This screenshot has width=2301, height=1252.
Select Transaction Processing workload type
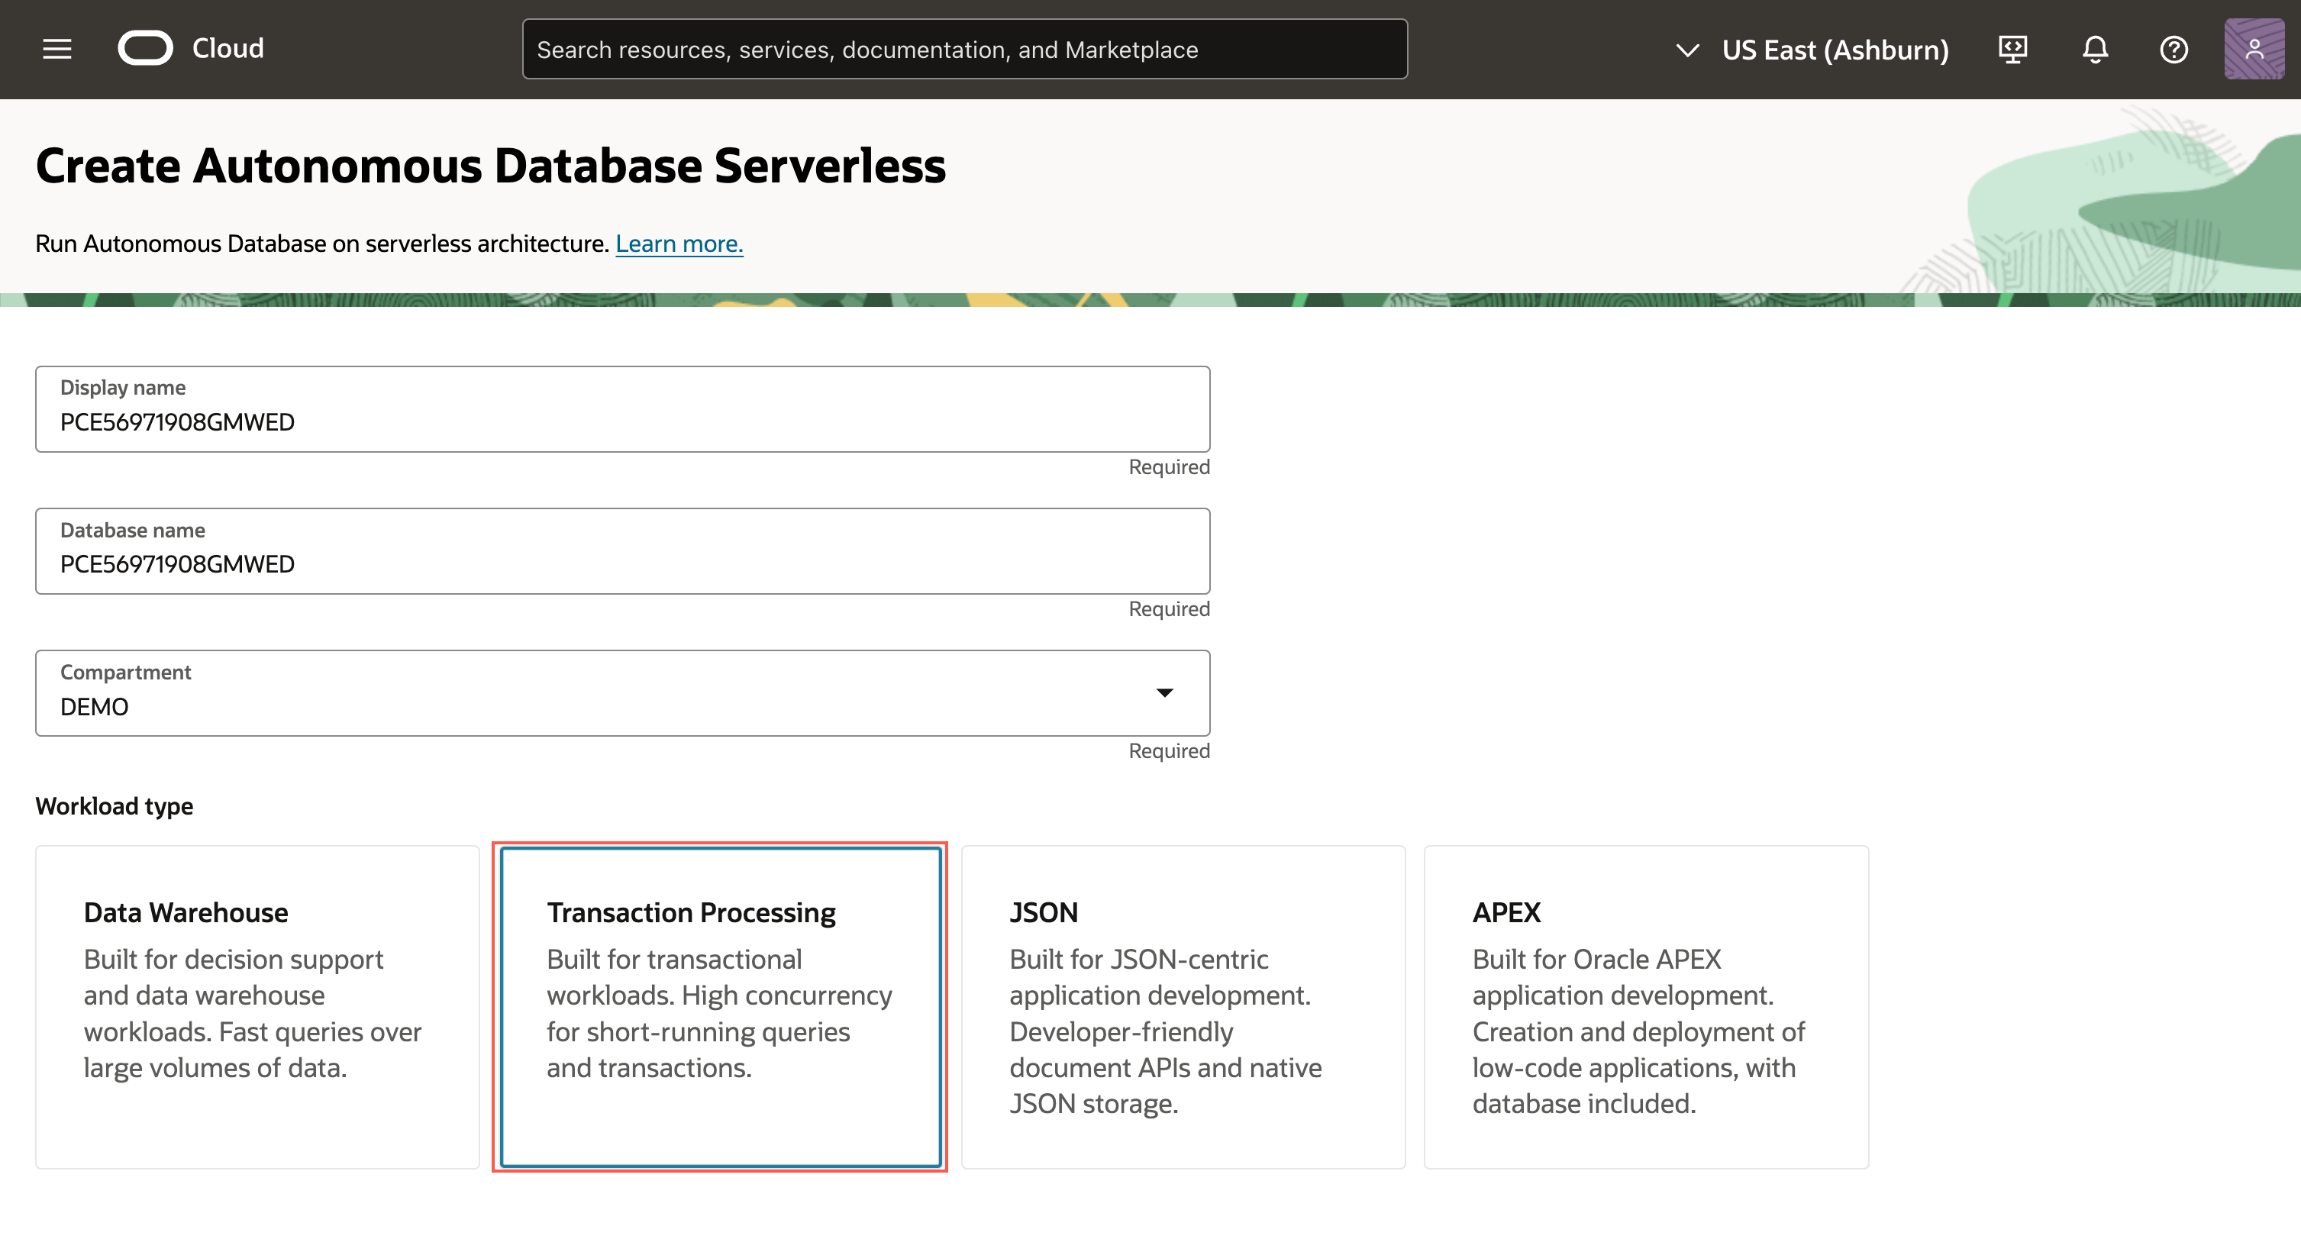pyautogui.click(x=720, y=1006)
